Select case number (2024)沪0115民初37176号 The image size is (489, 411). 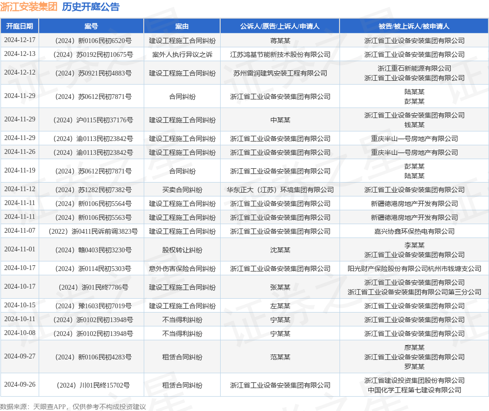pyautogui.click(x=93, y=120)
